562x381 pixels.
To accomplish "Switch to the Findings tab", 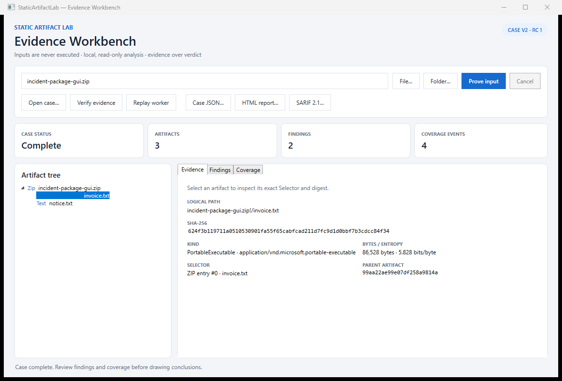I will click(220, 170).
